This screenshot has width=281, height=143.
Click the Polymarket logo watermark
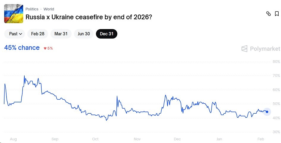pyautogui.click(x=261, y=49)
